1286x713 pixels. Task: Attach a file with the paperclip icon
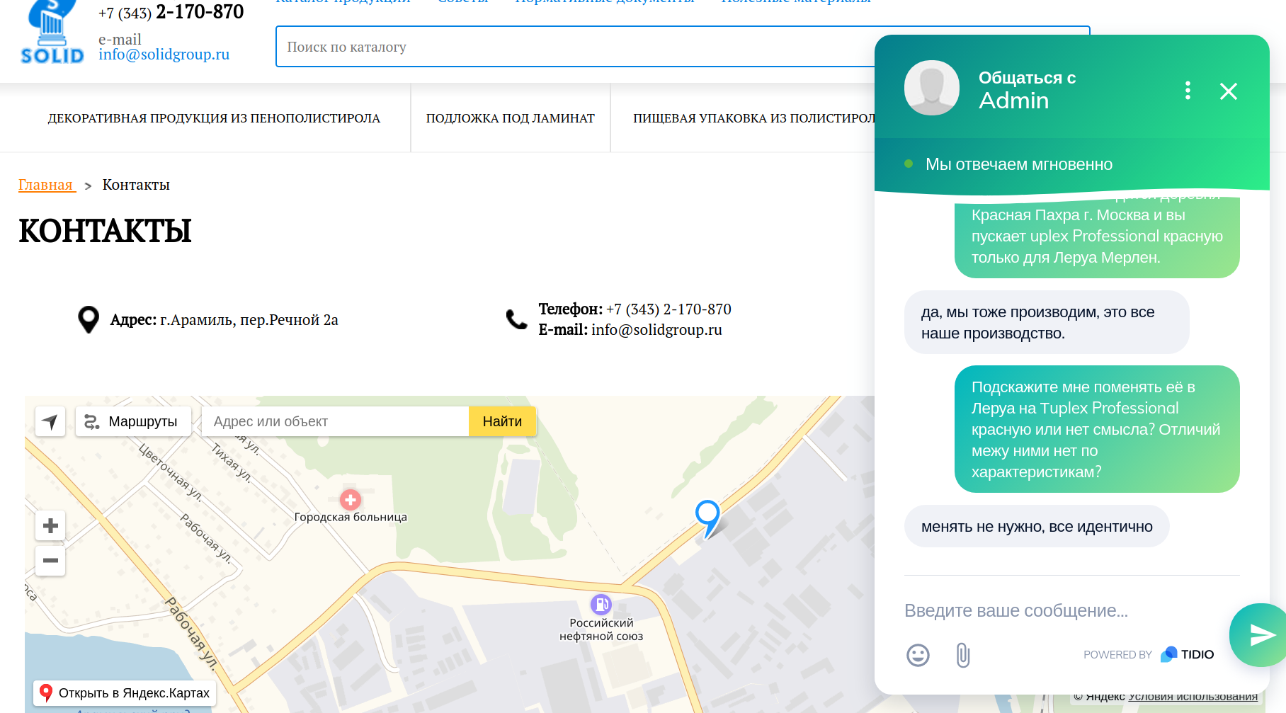[963, 655]
